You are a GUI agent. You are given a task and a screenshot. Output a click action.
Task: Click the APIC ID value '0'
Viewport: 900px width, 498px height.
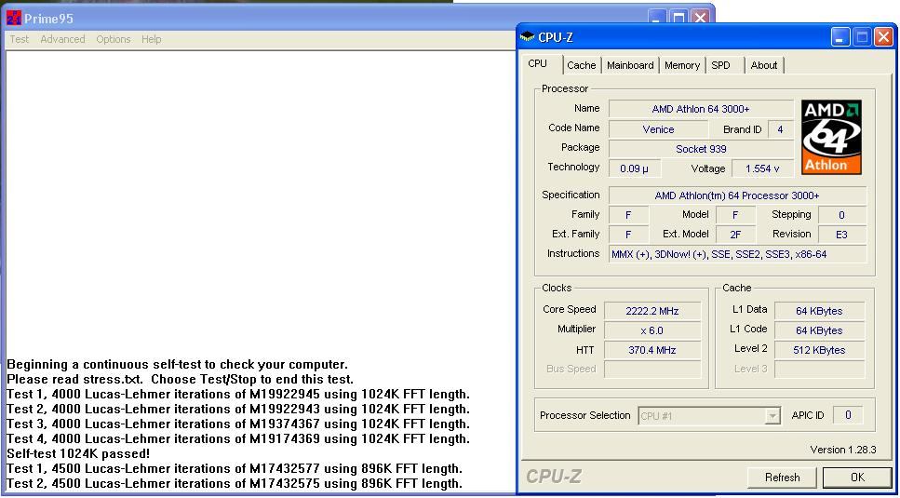848,415
